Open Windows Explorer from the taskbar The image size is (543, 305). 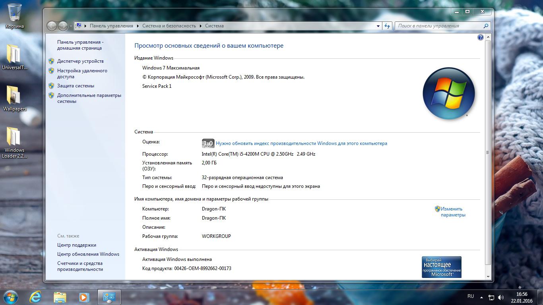pyautogui.click(x=60, y=297)
